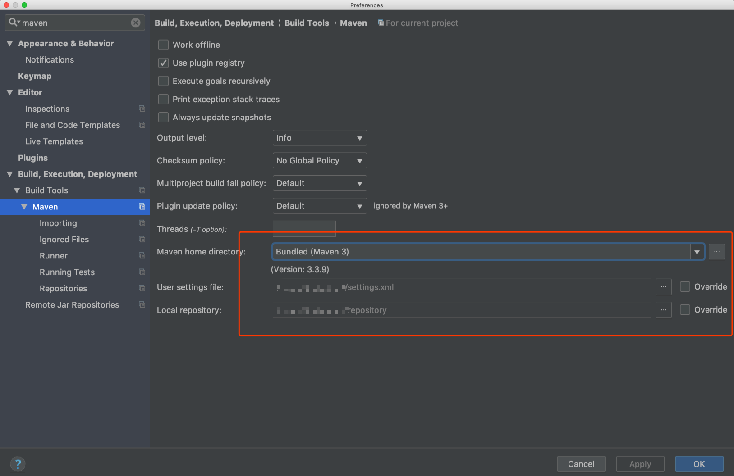Check Override for local repository

[x=685, y=309]
